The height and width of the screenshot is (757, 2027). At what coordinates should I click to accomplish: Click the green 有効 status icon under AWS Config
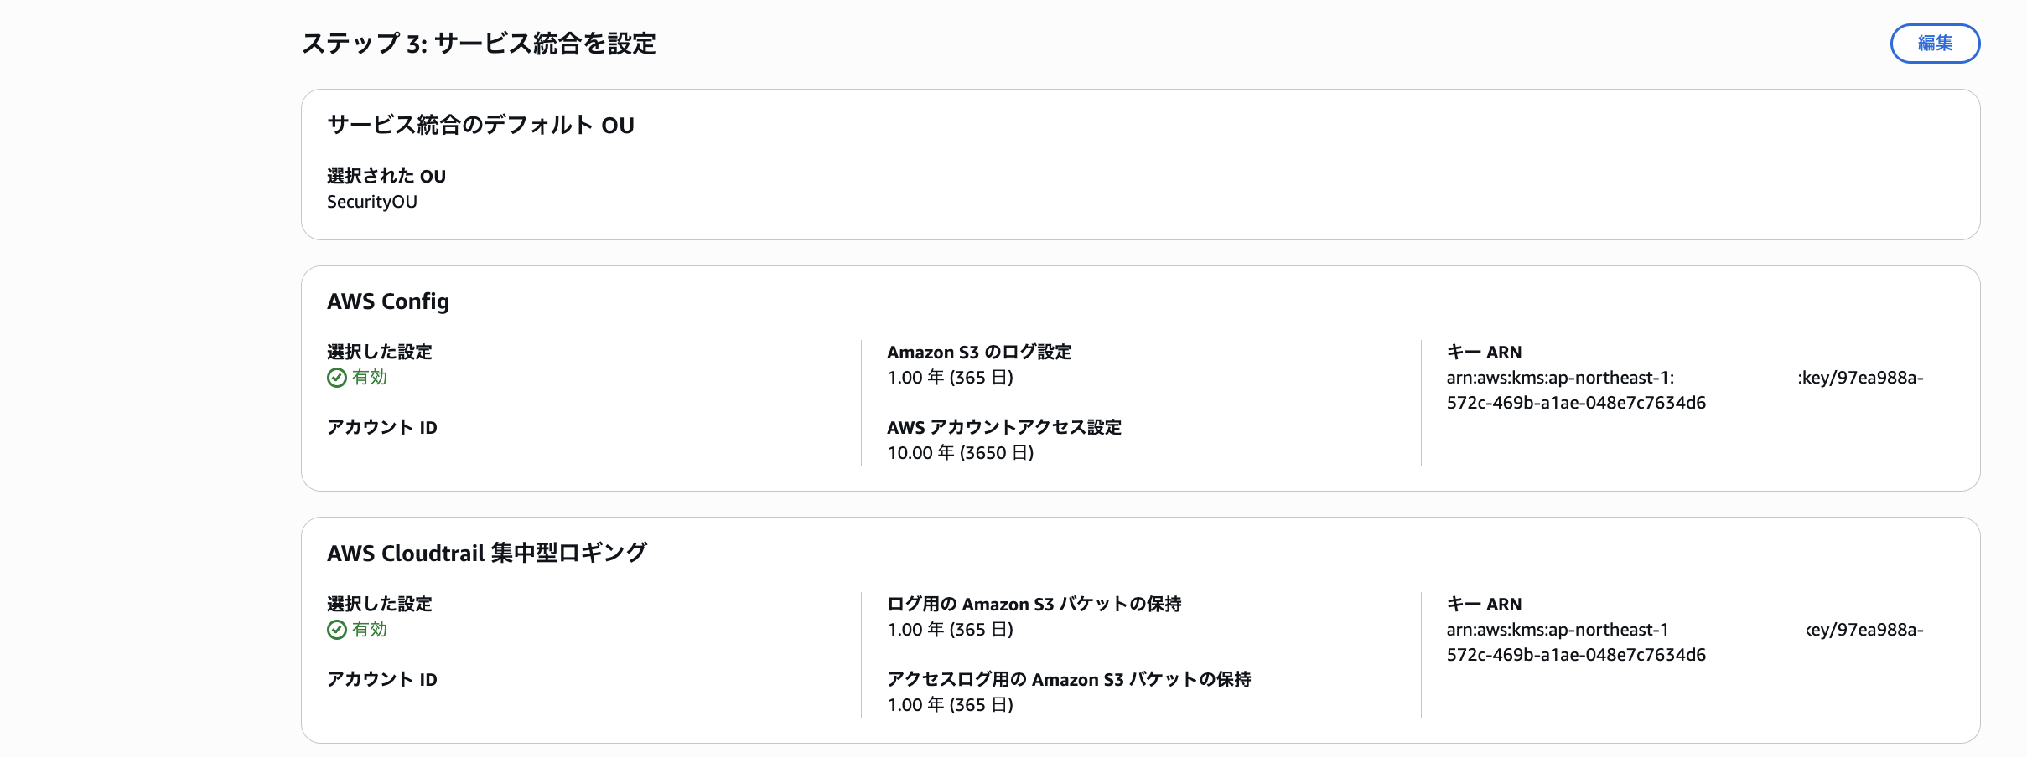(x=335, y=378)
